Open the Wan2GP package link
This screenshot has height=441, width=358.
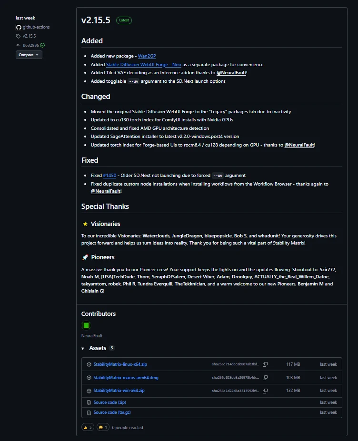tap(147, 56)
